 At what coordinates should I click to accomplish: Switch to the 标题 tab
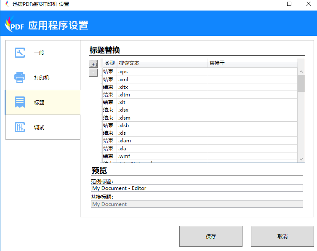pos(43,102)
